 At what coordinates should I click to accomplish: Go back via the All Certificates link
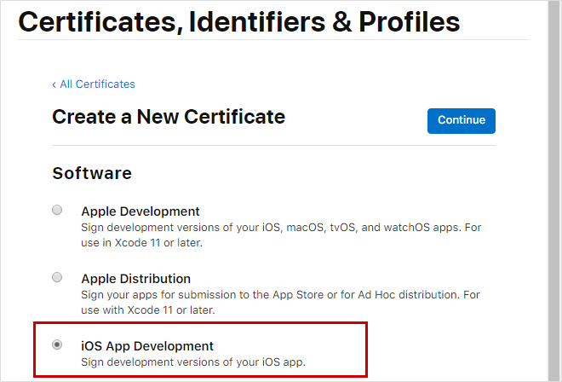click(97, 84)
